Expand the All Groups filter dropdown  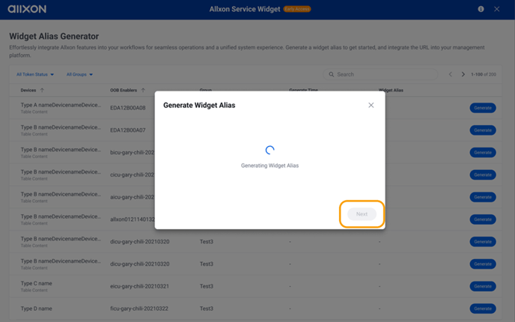(x=79, y=75)
